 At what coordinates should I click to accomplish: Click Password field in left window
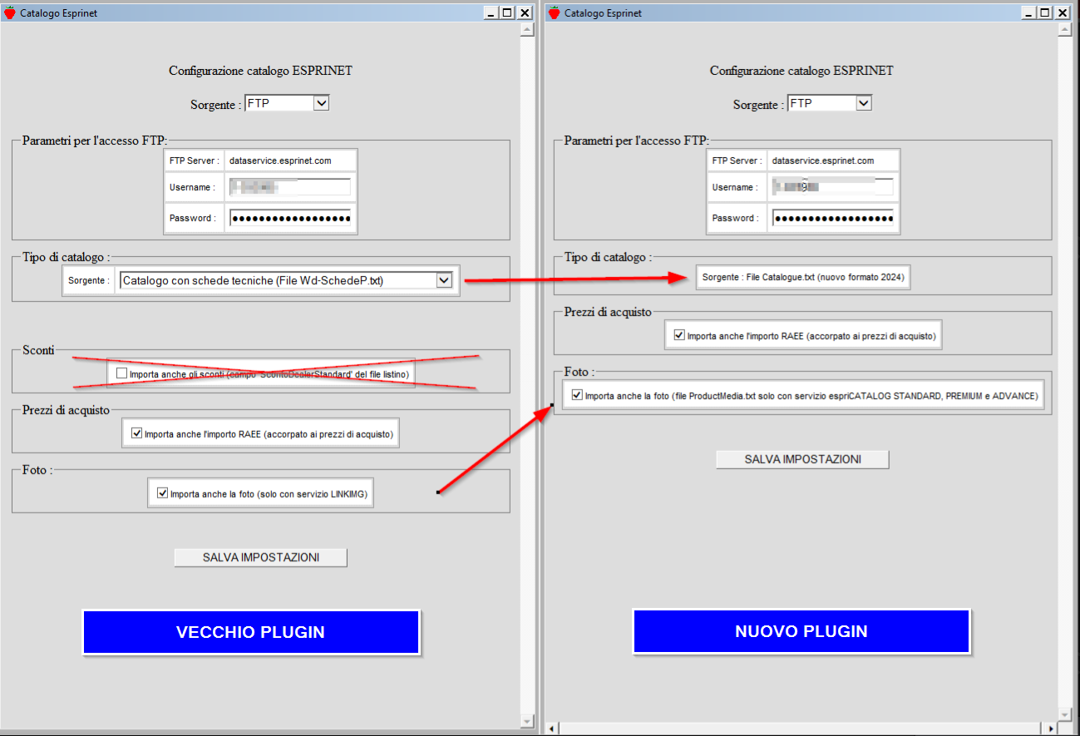(x=290, y=218)
